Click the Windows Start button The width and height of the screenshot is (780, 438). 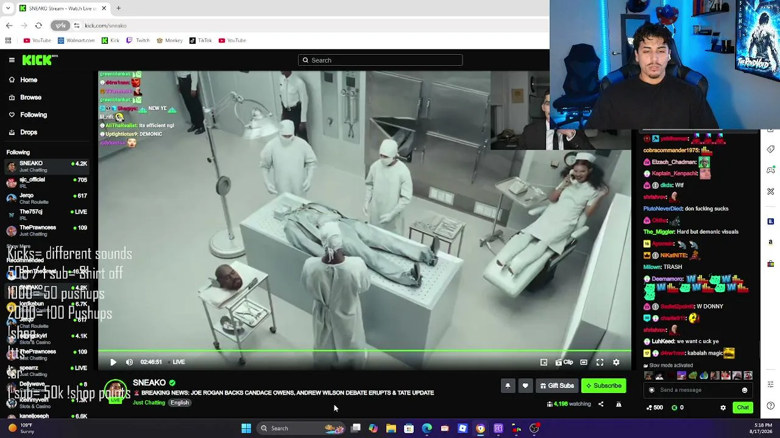point(246,428)
